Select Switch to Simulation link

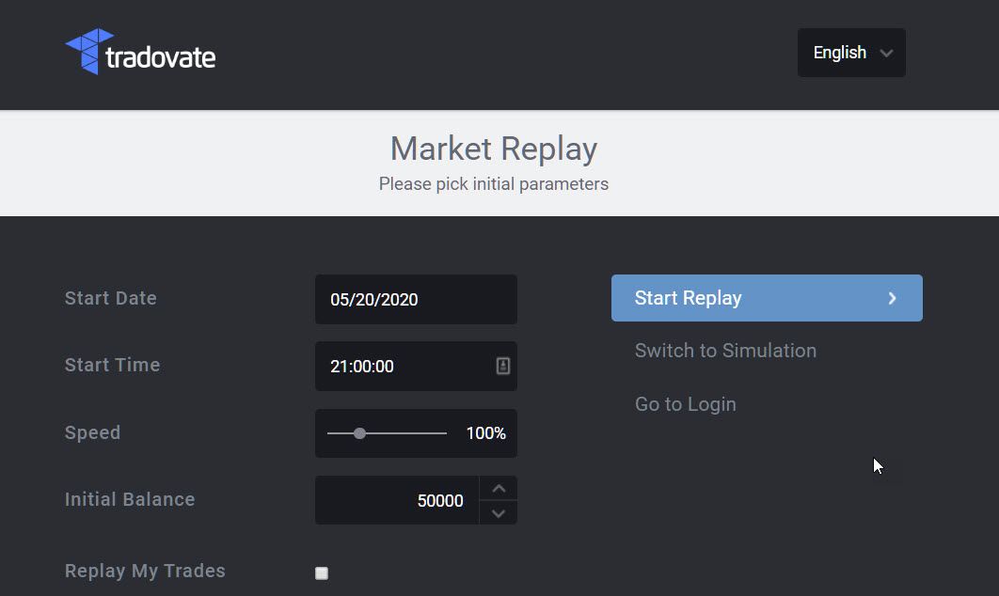coord(725,351)
